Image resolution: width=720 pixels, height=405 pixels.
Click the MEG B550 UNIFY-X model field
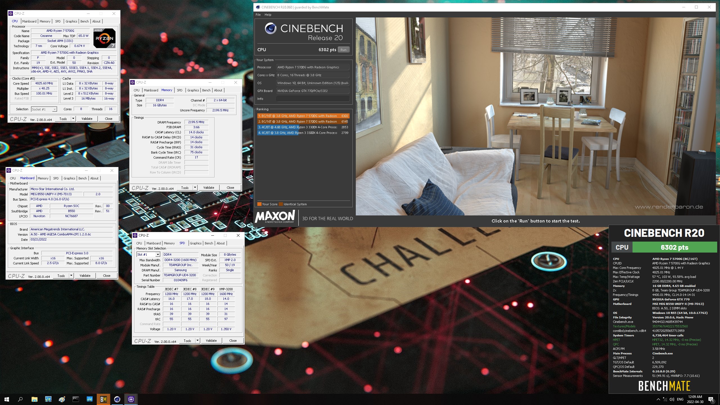coord(57,194)
